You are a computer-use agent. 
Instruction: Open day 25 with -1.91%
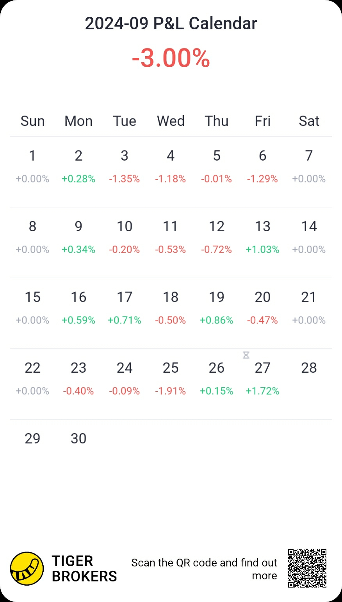coord(171,378)
